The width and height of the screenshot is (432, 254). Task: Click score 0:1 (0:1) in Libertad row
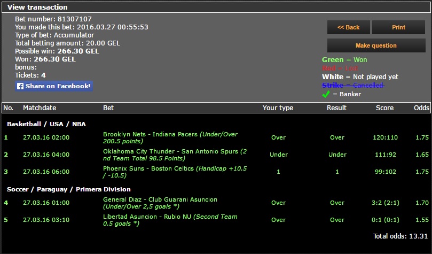pyautogui.click(x=386, y=220)
